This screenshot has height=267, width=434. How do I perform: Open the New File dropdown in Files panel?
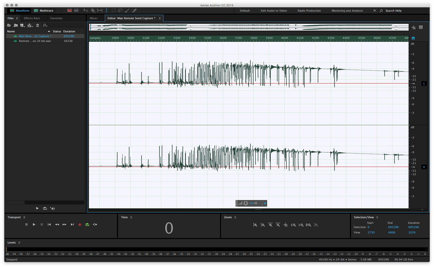coord(22,25)
